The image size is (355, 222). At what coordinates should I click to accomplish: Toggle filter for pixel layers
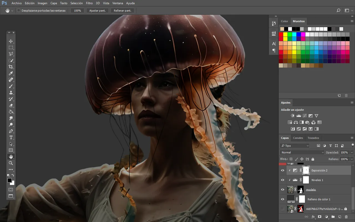pos(318,146)
